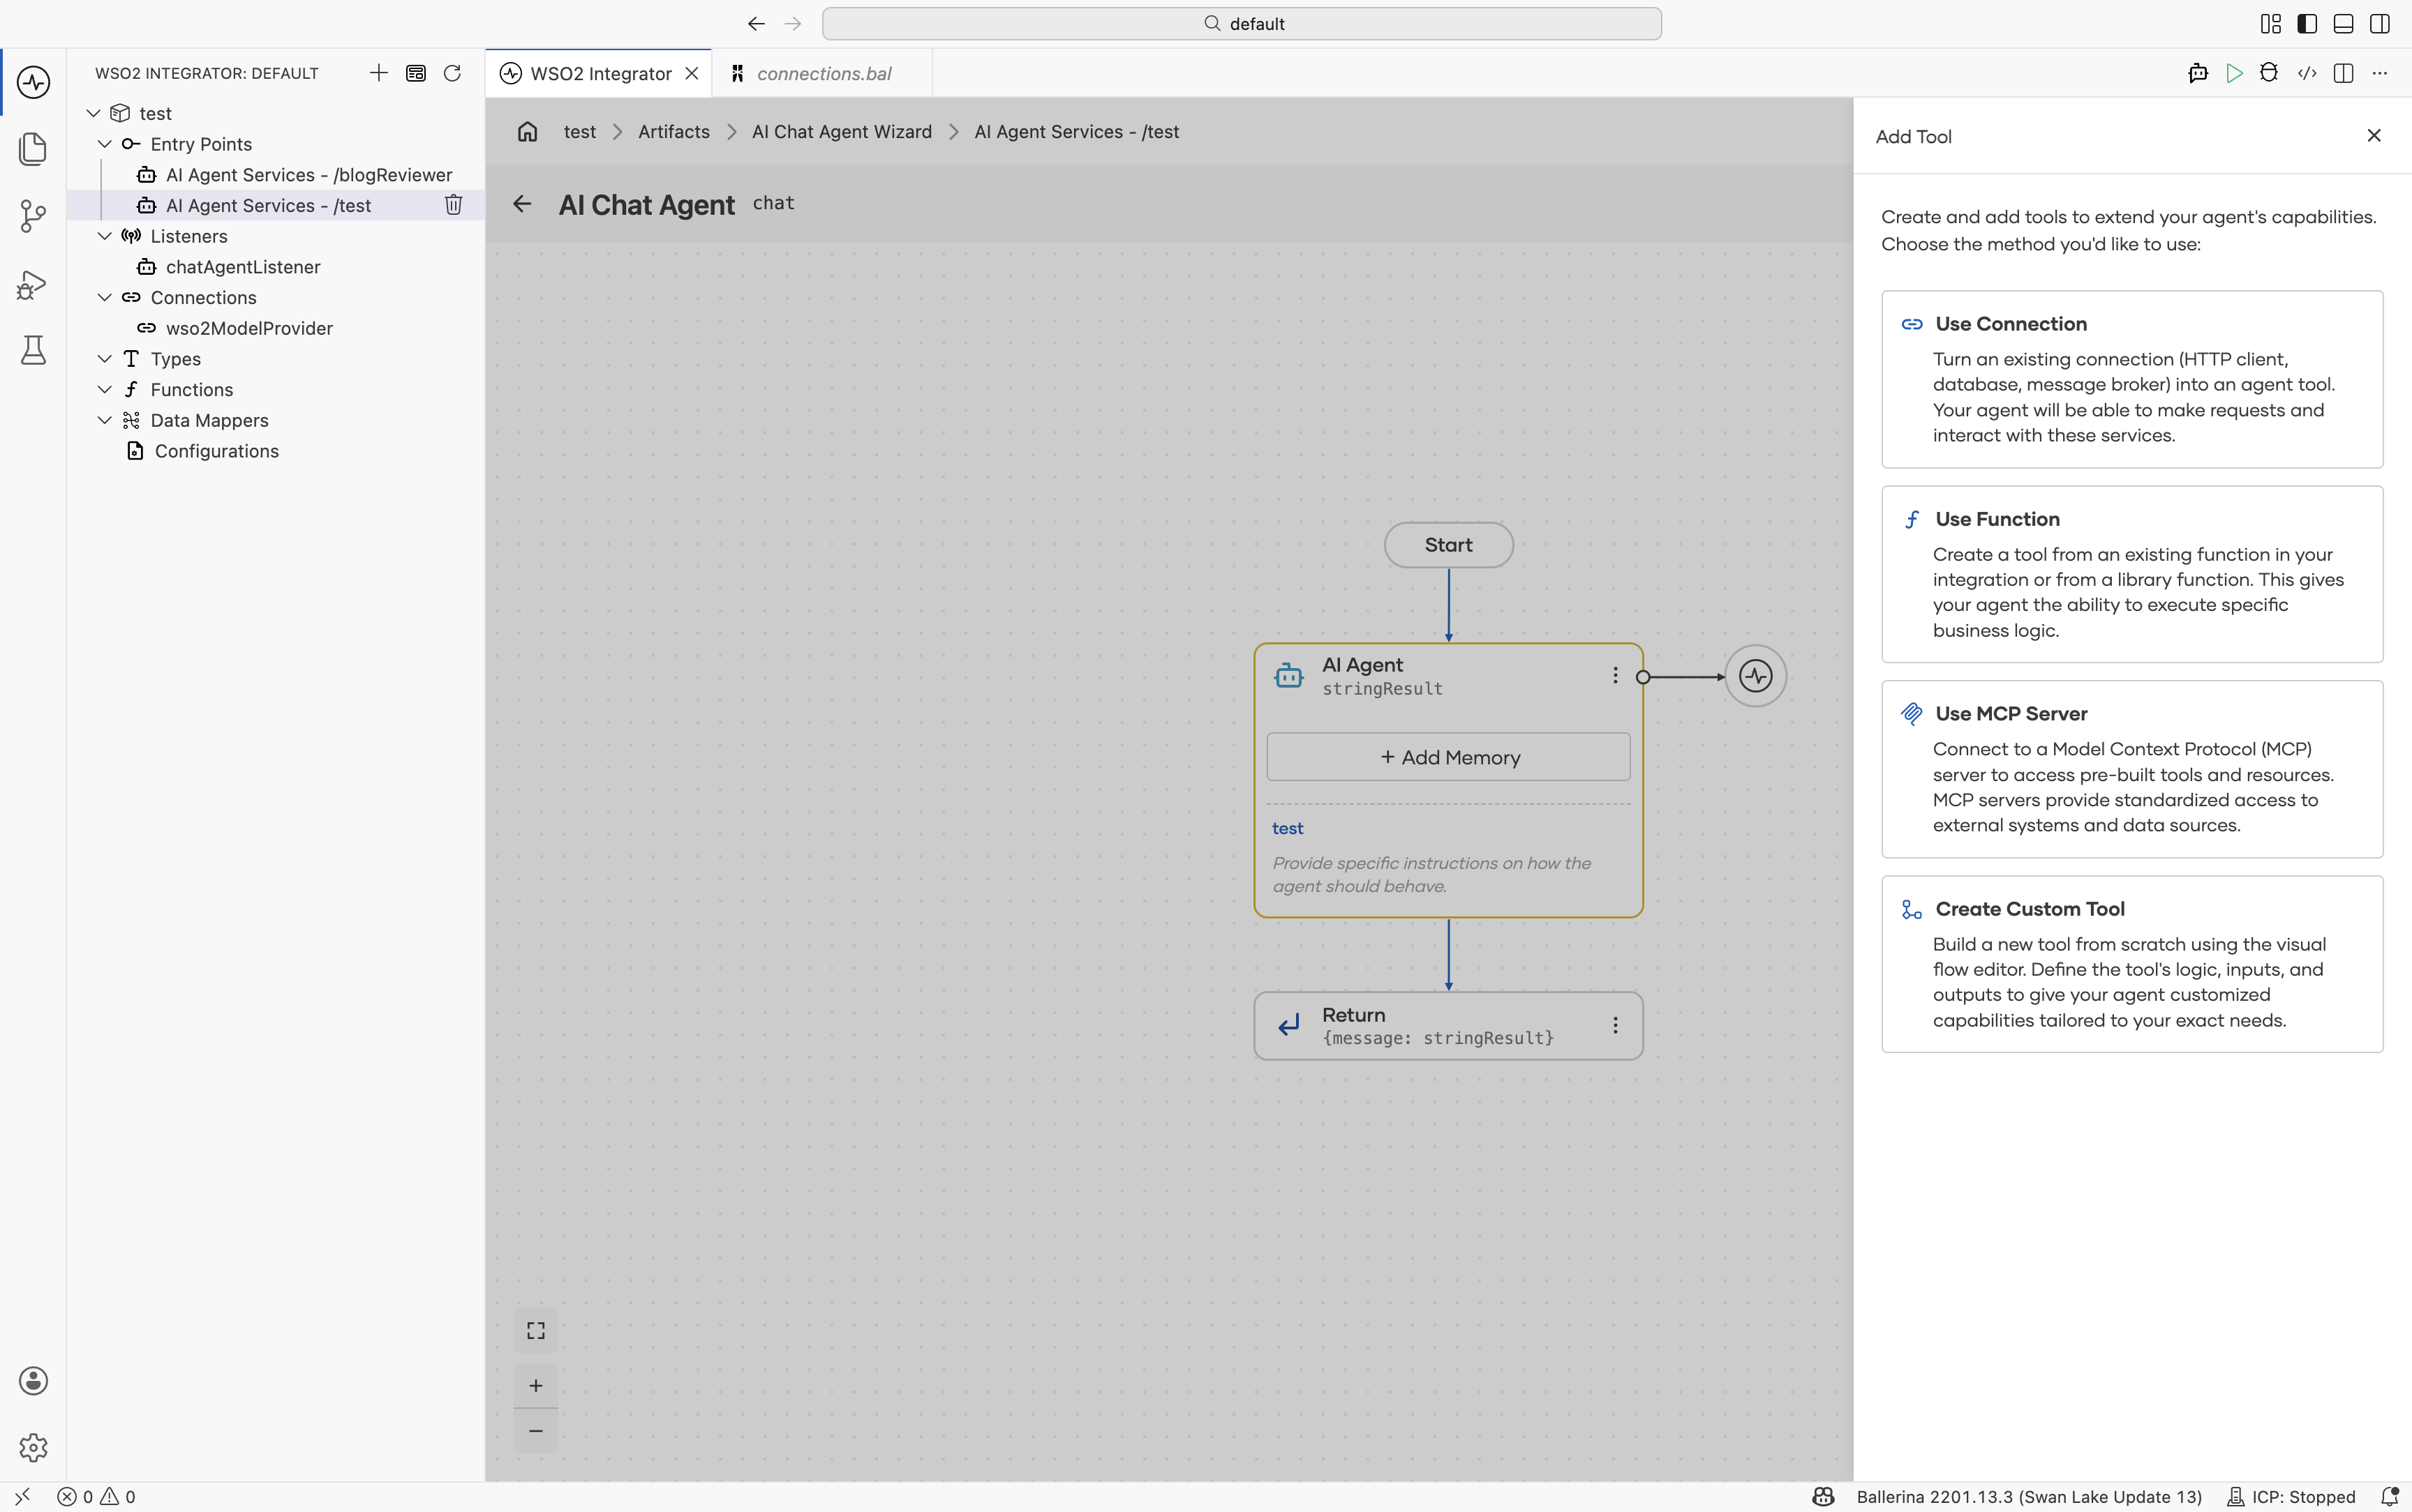Image resolution: width=2412 pixels, height=1512 pixels.
Task: Click the Return node in the flow
Action: [x=1447, y=1026]
